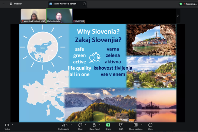Select Marko Kastelic video thumbnail
This screenshot has width=198, height=132.
tap(59, 16)
